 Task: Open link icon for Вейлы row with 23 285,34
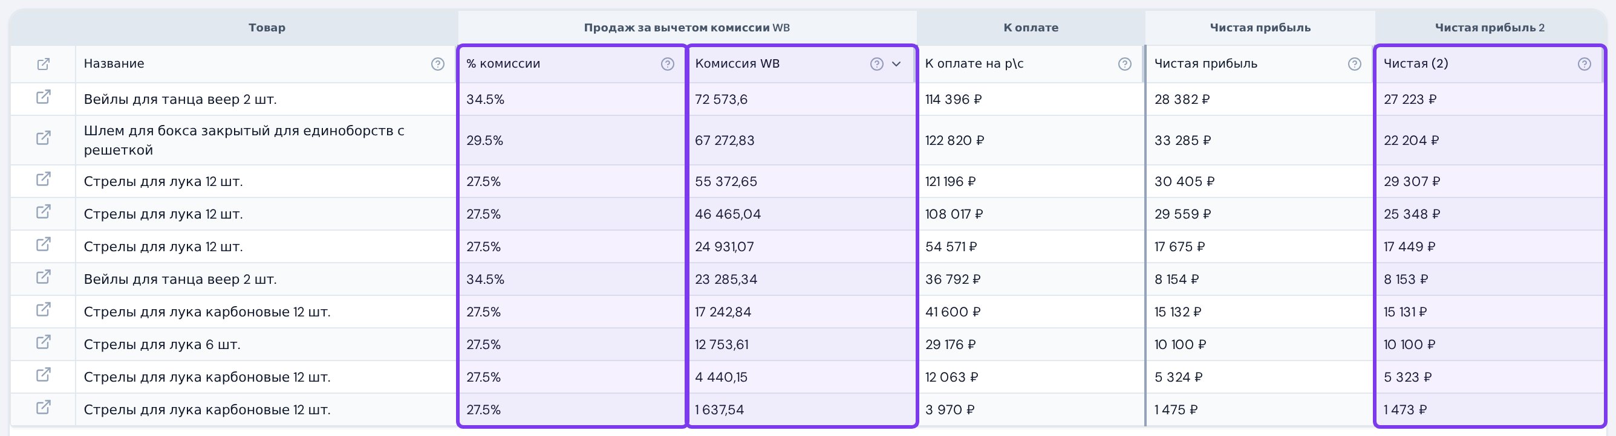44,277
